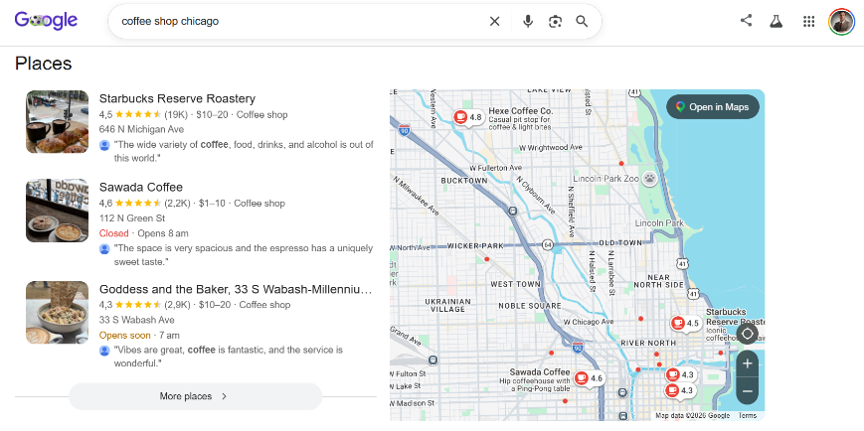Image resolution: width=864 pixels, height=431 pixels.
Task: Click Sawada Coffee 4.6 map pin
Action: [x=590, y=378]
